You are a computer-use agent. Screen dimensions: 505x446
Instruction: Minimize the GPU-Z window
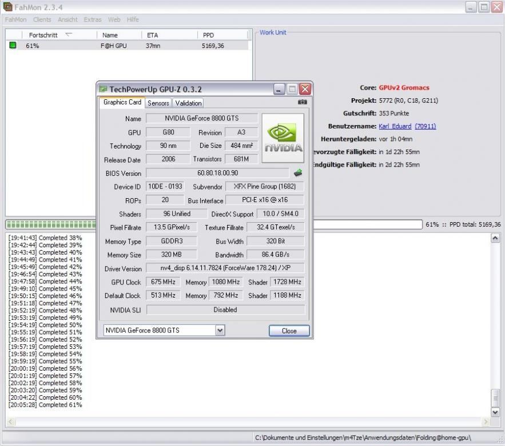tap(279, 89)
